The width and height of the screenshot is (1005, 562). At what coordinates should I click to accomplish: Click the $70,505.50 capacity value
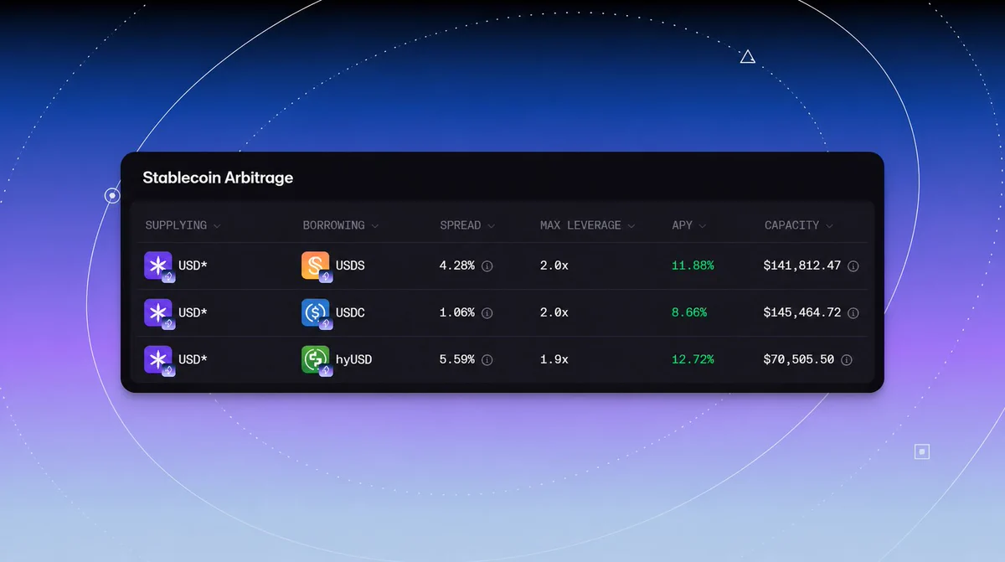click(799, 359)
